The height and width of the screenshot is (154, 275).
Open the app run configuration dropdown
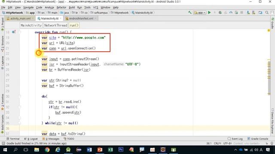(x=200, y=12)
